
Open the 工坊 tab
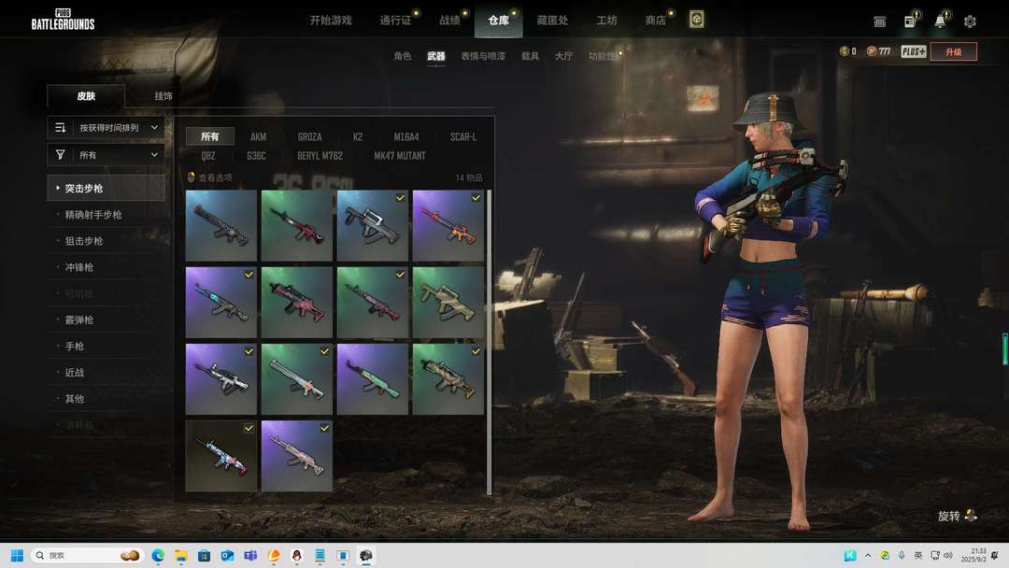[x=606, y=21]
